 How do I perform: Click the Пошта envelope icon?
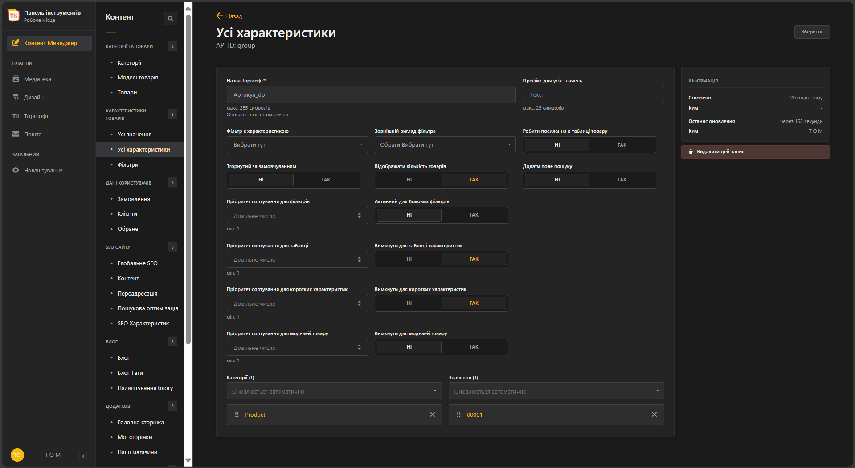point(16,134)
